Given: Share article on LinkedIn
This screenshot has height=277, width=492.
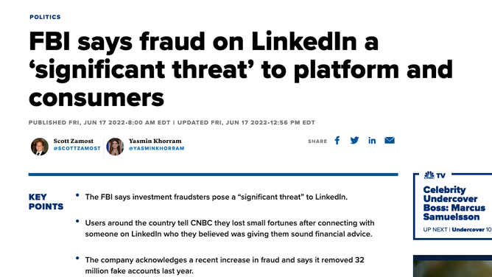Looking at the screenshot, I should click(372, 141).
